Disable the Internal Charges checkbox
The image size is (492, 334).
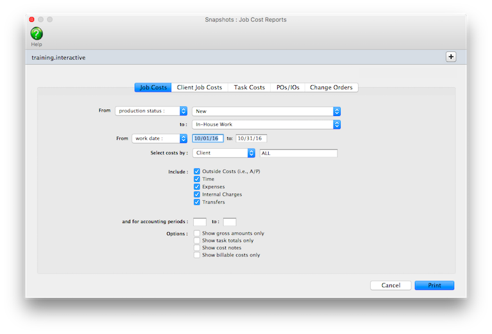pyautogui.click(x=197, y=194)
